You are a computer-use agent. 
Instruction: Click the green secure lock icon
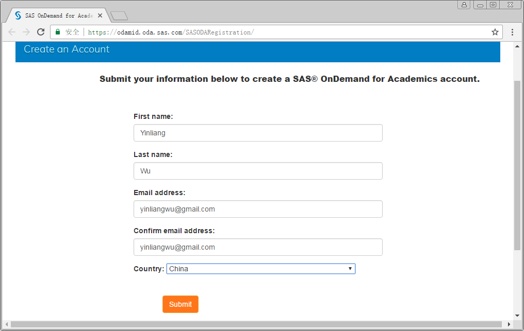[x=57, y=31]
